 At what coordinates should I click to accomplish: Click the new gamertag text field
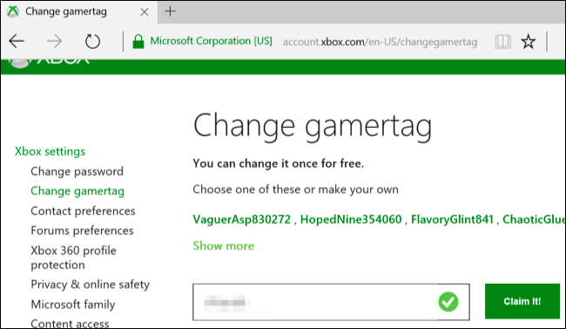331,302
